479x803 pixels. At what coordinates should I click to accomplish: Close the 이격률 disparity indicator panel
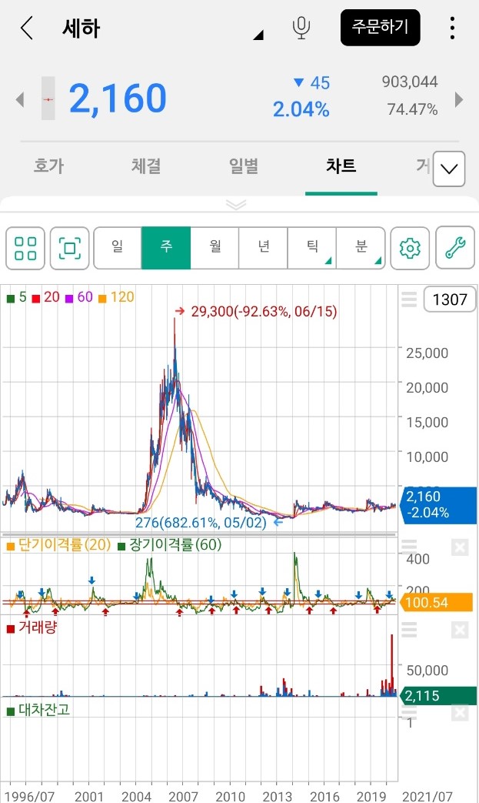460,547
